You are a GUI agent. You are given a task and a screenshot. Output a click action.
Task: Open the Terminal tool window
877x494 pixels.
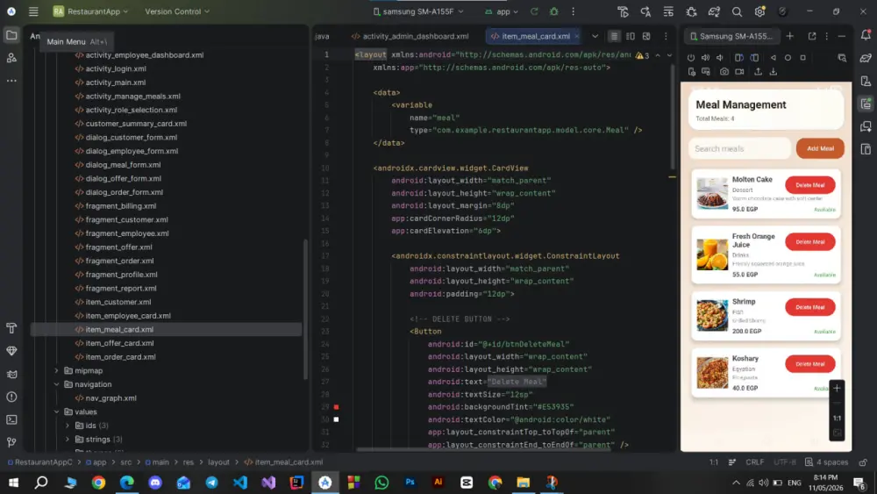(11, 419)
